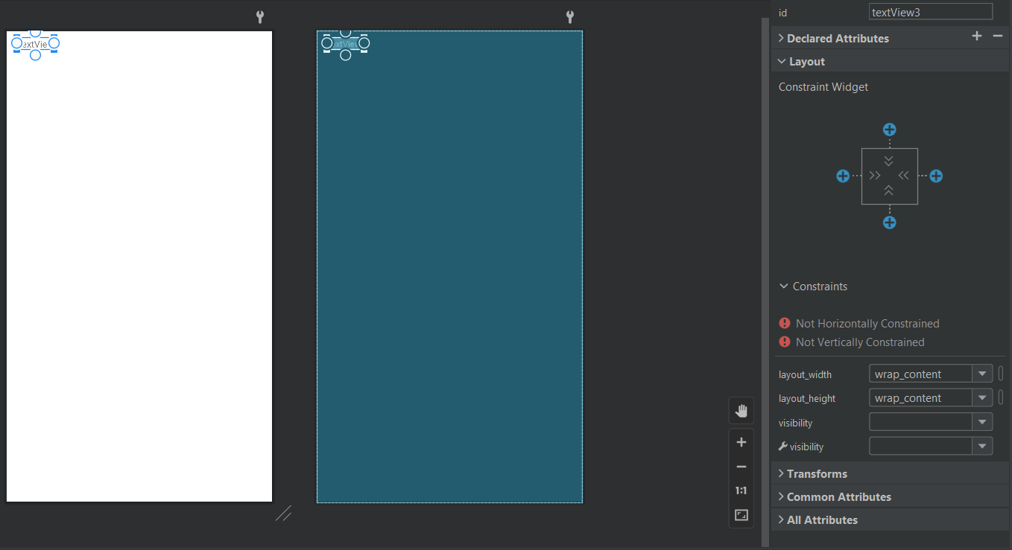Image resolution: width=1012 pixels, height=550 pixels.
Task: Zoom out on the layout canvas
Action: 741,466
